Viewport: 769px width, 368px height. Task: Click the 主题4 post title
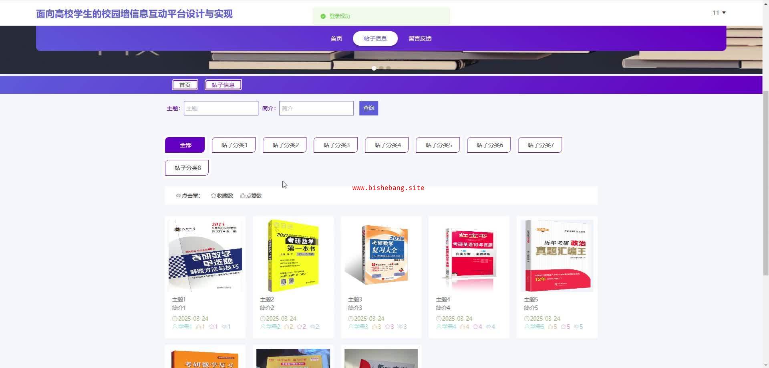(443, 299)
